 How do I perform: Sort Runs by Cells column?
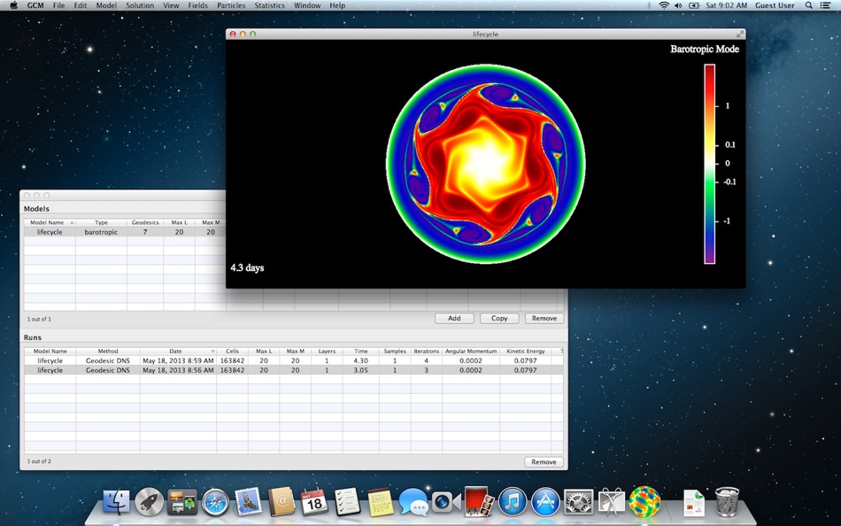point(232,351)
